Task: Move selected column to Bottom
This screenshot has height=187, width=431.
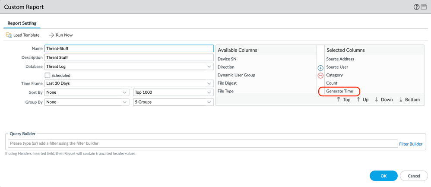Action: pyautogui.click(x=409, y=100)
